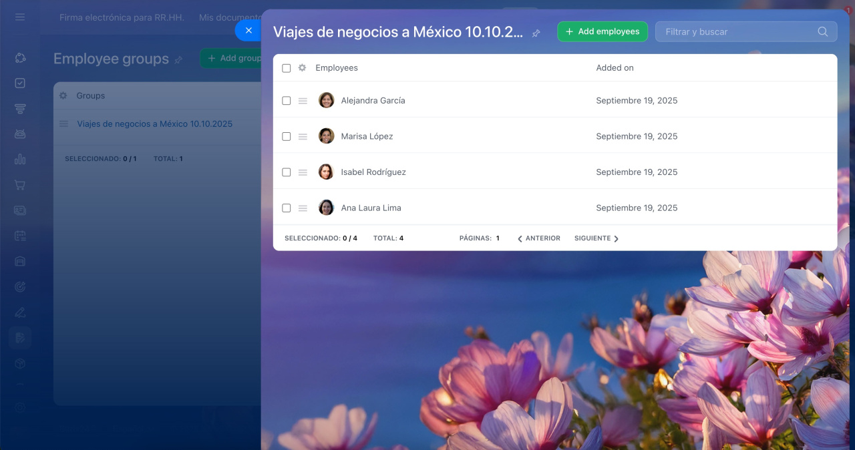This screenshot has height=450, width=855.
Task: Tick the checkbox for Ana Laura Lima
Action: (287, 208)
